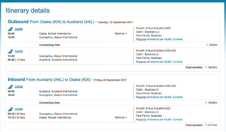Open flight CZ335 details link

click(19, 51)
